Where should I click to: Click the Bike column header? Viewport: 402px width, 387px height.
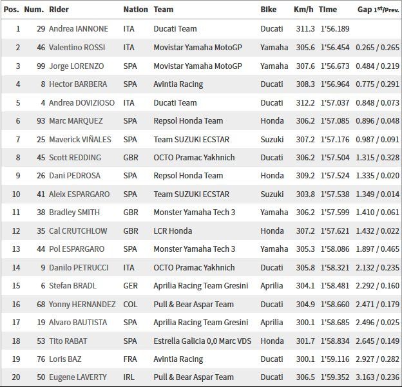coord(269,10)
